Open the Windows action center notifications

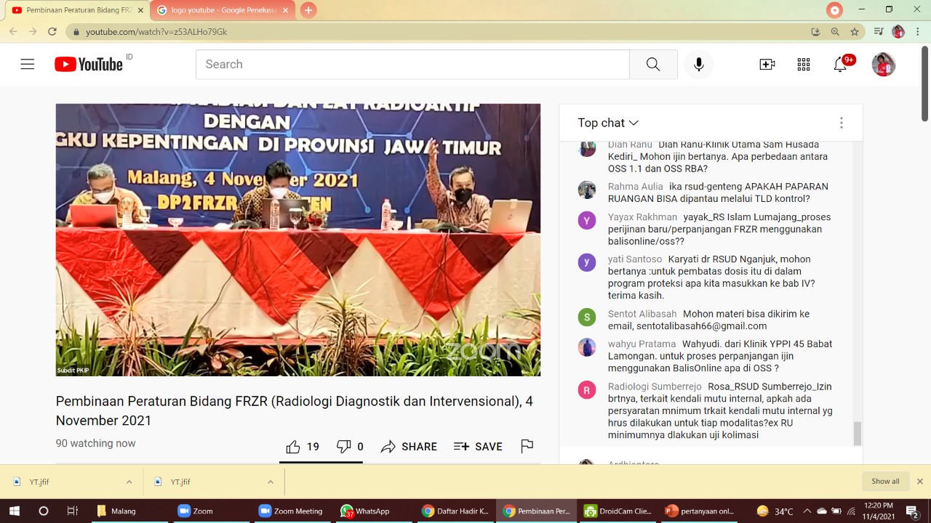[912, 511]
